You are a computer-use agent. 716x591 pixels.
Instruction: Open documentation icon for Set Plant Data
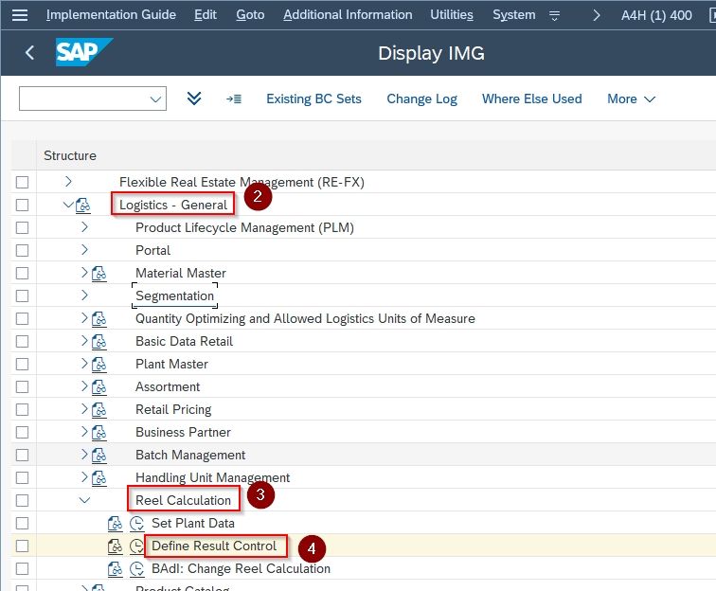[x=116, y=524]
